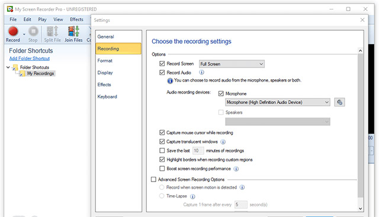Open the View menu
The height and width of the screenshot is (217, 379).
pos(58,20)
